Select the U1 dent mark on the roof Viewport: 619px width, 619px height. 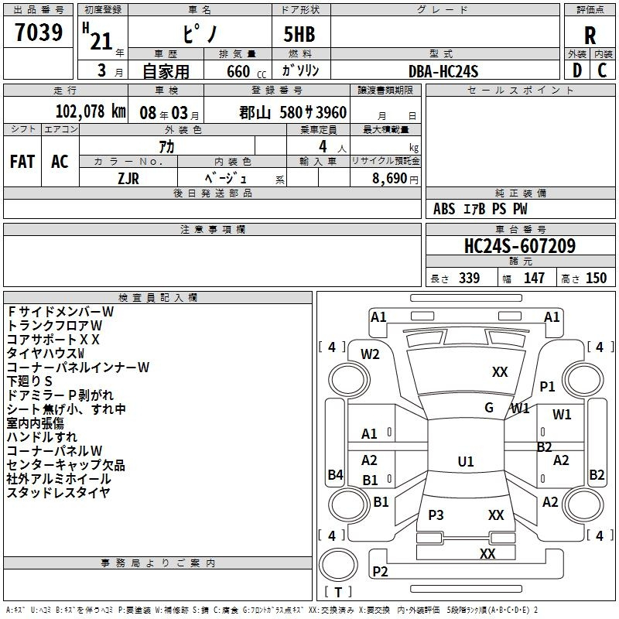[465, 462]
